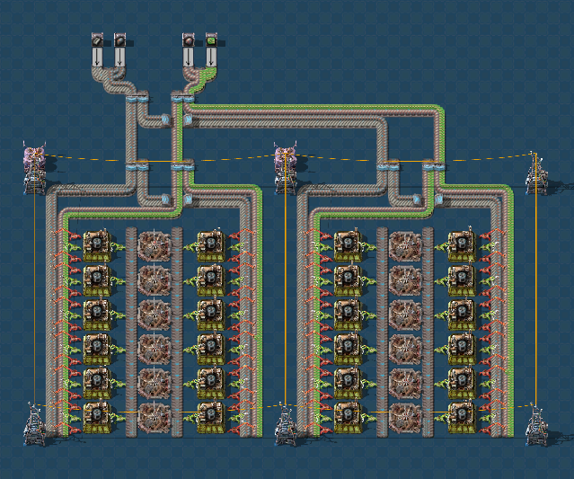Select the green inserter right of the top-left assembler
This screenshot has height=479, width=574.
pos(118,246)
